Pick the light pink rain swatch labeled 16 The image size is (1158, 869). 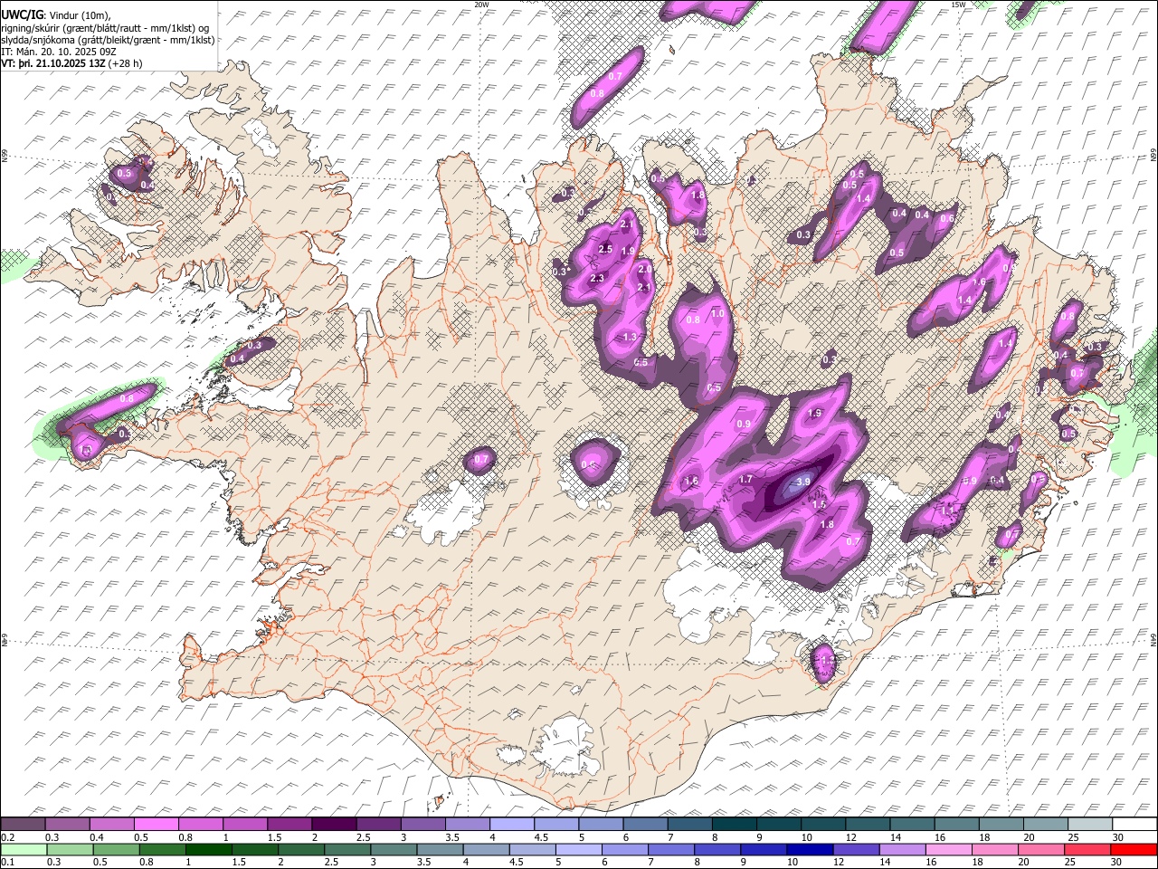[948, 849]
